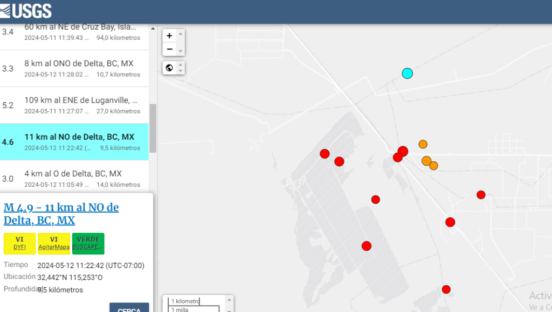Click the globe zoom-to-world icon

(169, 68)
